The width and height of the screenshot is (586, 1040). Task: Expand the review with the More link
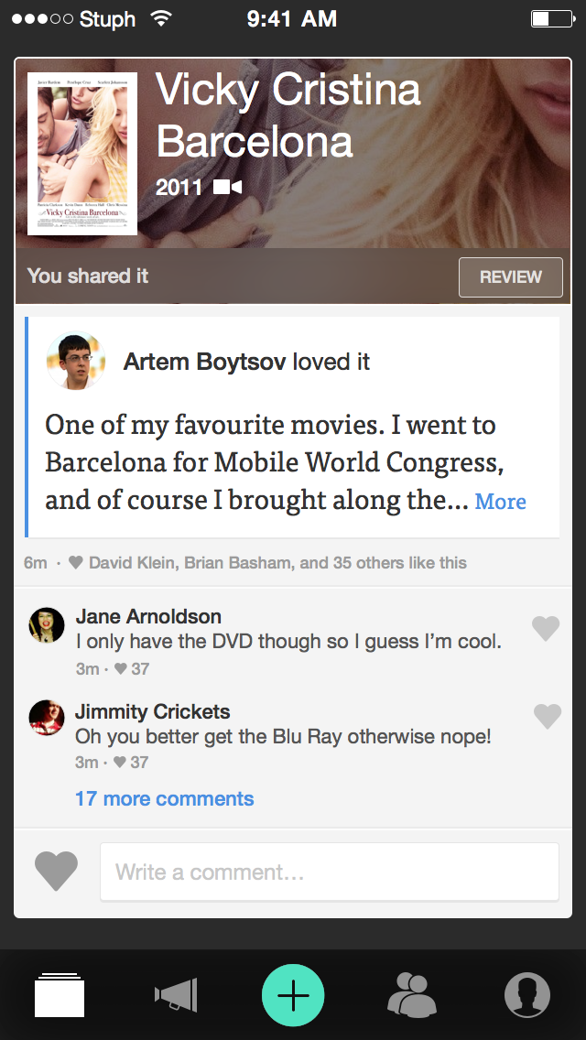point(500,502)
